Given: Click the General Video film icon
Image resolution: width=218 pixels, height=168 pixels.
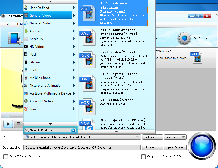Looking at the screenshot, I should pos(26,15).
